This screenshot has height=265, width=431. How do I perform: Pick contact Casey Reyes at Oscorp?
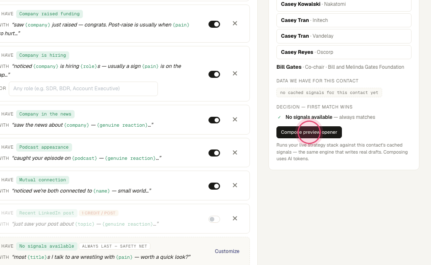point(344,52)
